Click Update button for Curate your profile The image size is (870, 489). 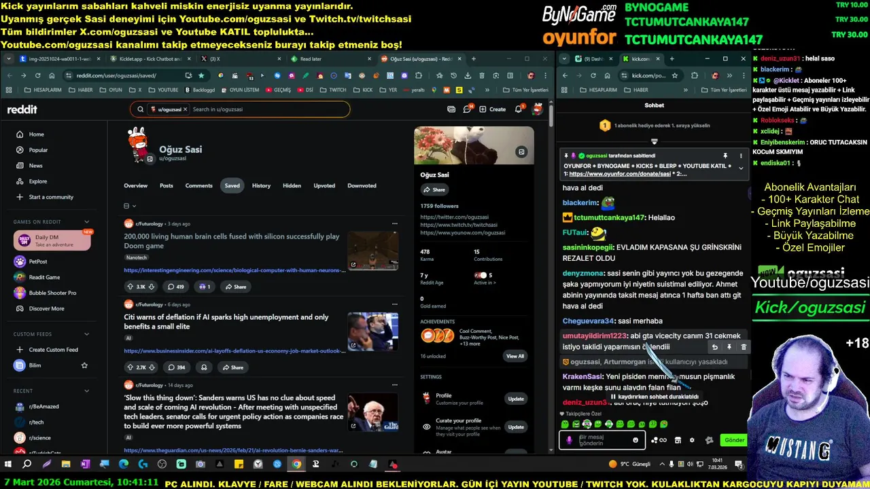[x=516, y=427]
